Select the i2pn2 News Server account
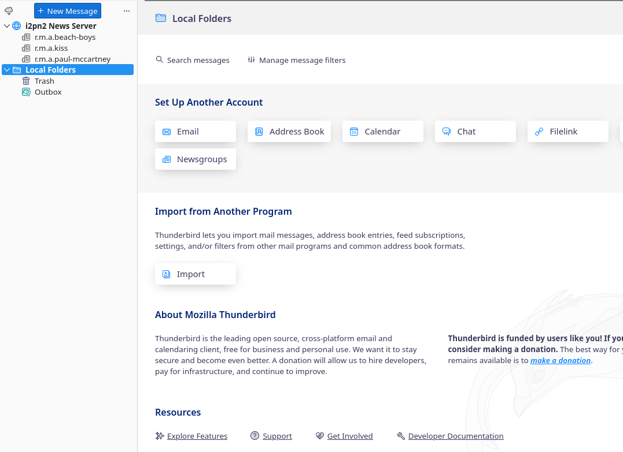Image resolution: width=623 pixels, height=452 pixels. [61, 26]
